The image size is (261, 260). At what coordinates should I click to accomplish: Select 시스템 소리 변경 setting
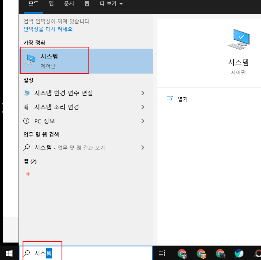pos(86,107)
